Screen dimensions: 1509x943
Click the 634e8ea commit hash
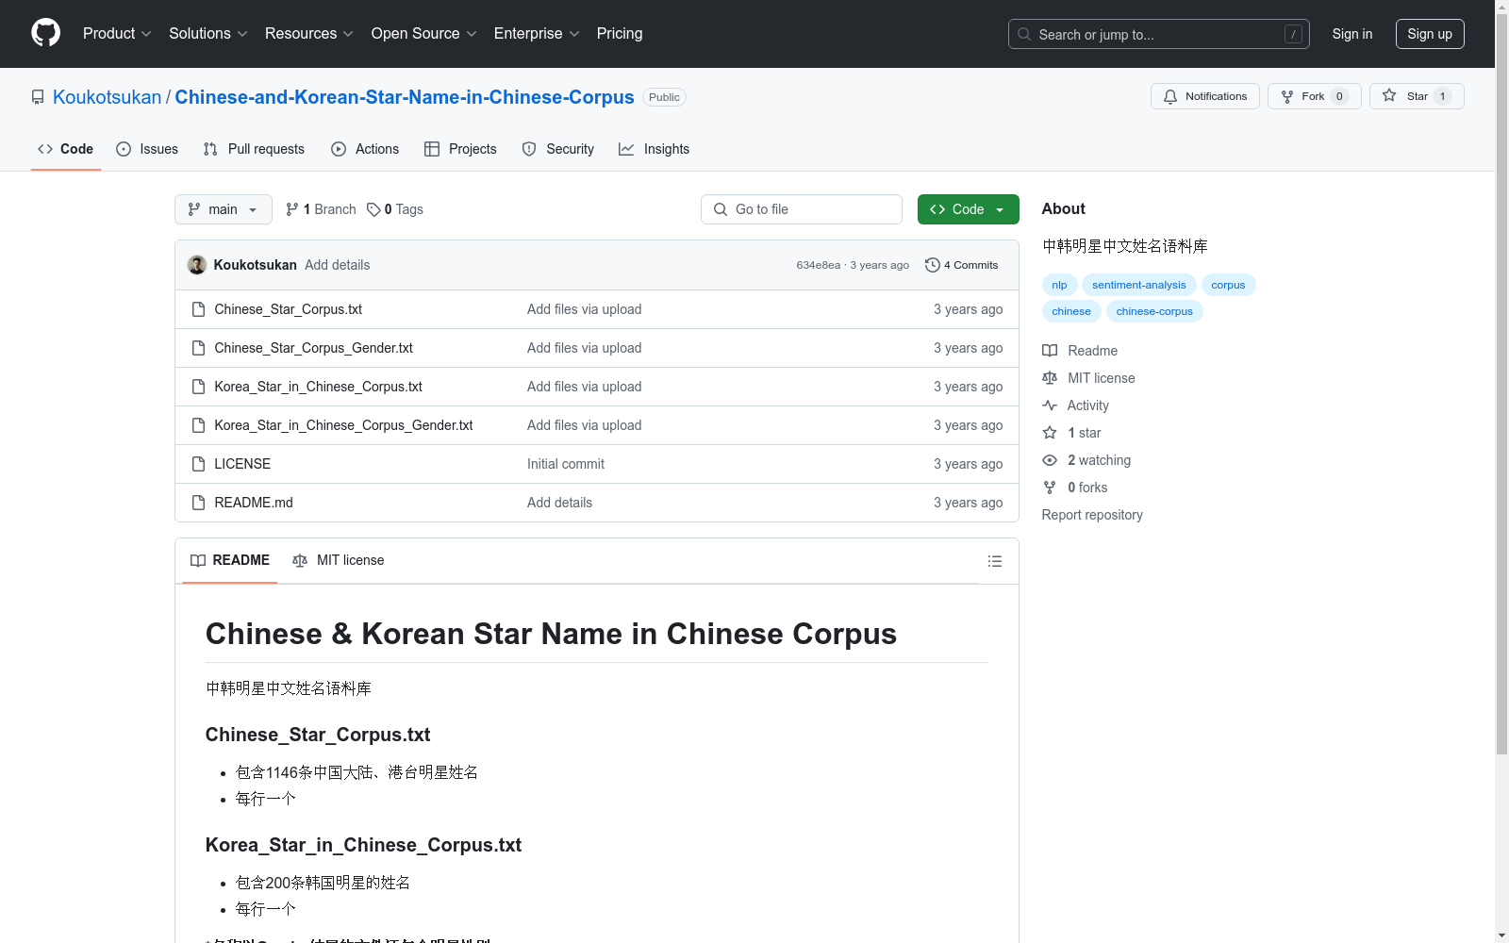[x=818, y=265]
